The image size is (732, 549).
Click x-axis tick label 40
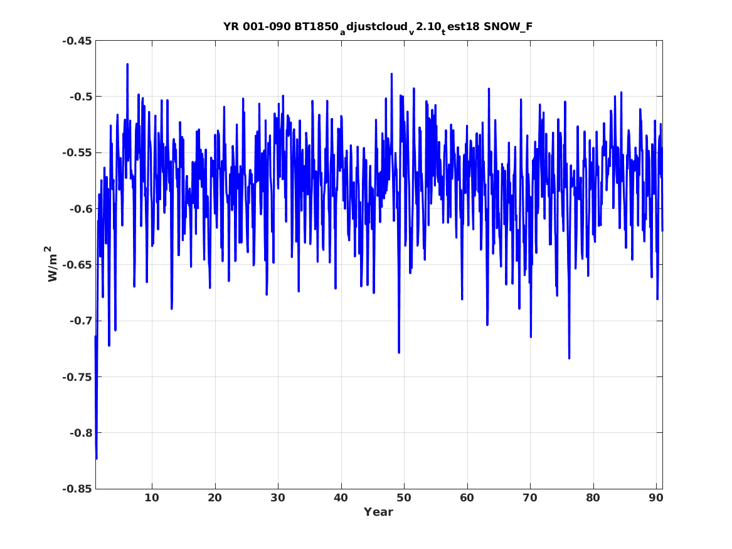(x=341, y=498)
